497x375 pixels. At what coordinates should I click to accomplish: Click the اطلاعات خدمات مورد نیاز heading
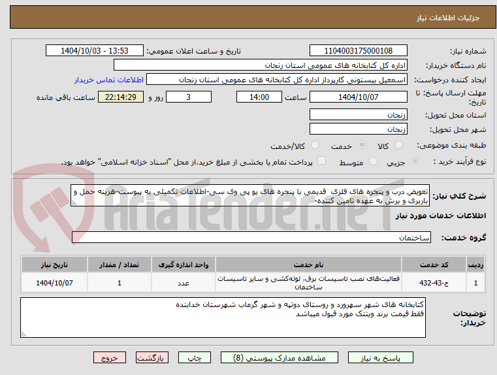pos(441,216)
